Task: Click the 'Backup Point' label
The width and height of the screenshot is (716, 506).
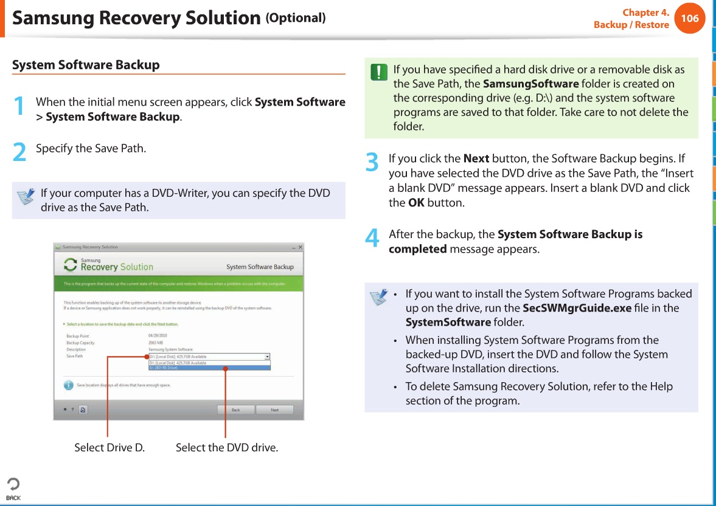Action: pyautogui.click(x=78, y=336)
